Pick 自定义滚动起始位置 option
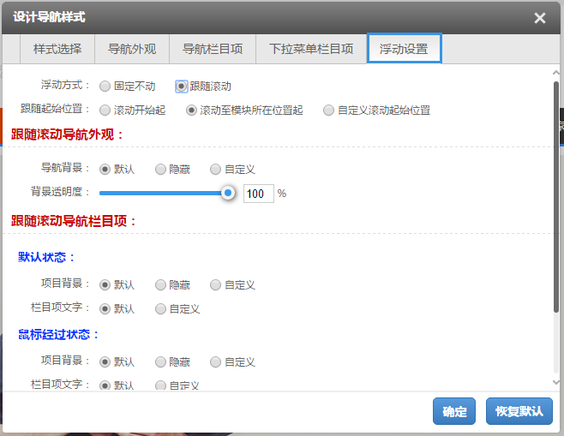 tap(328, 110)
